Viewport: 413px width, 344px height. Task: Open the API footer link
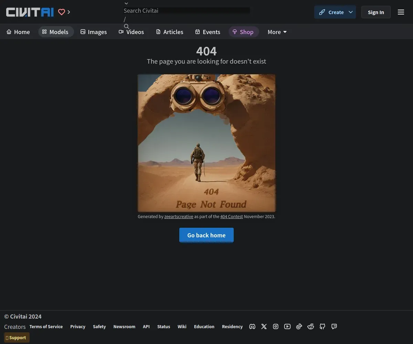pyautogui.click(x=146, y=326)
